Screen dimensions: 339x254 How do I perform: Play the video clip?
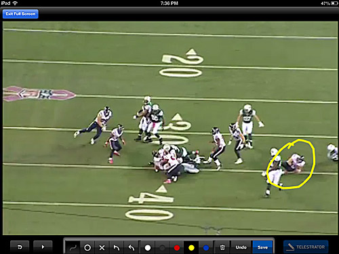pyautogui.click(x=43, y=247)
